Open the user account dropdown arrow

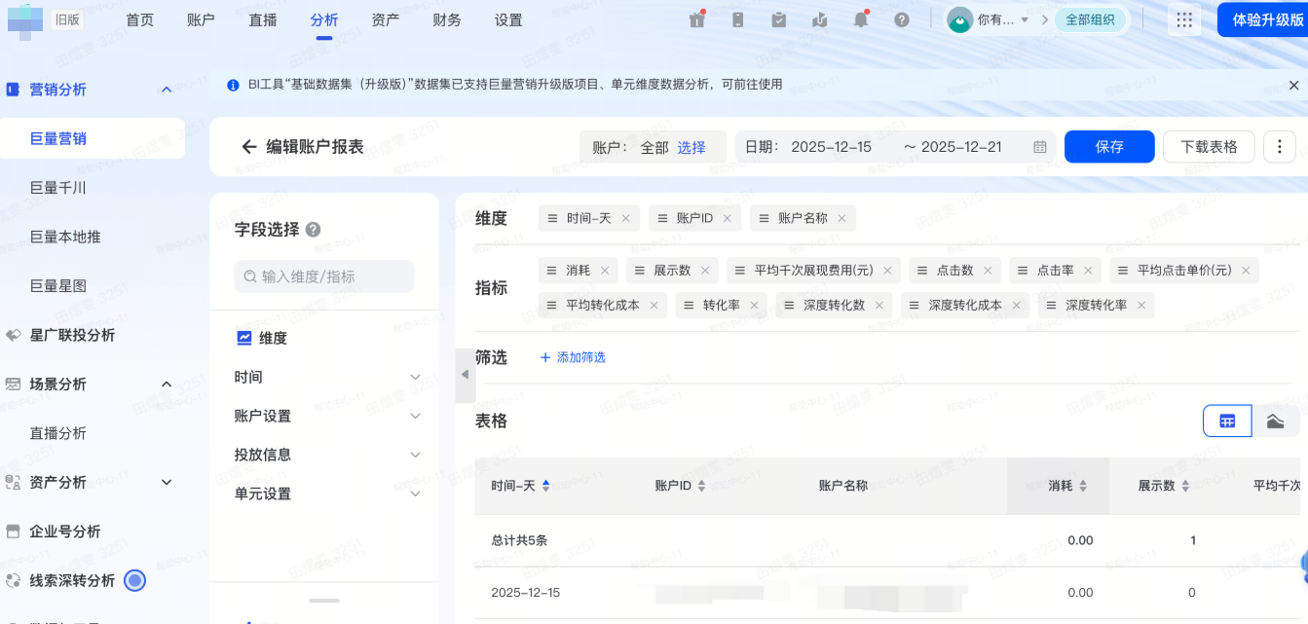click(x=1025, y=19)
